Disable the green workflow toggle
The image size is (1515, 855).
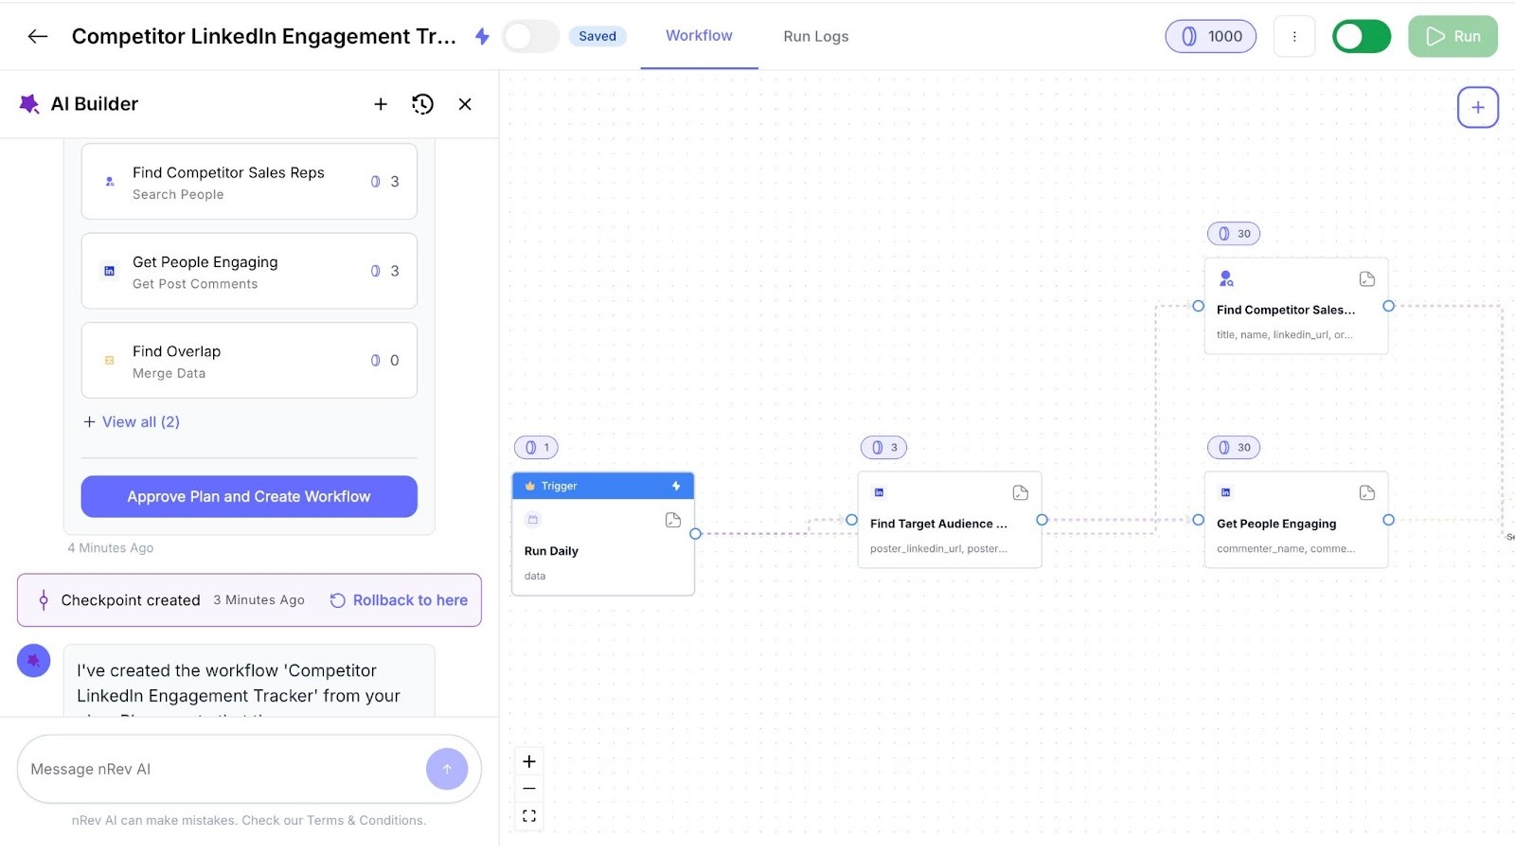(1361, 35)
